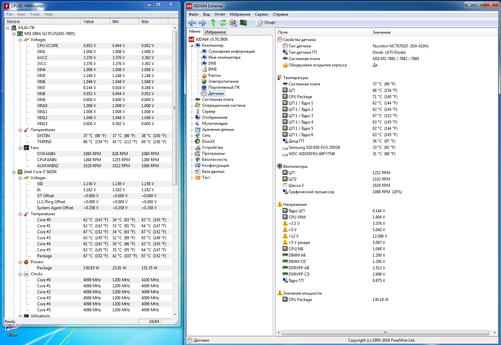Expand the Отображение node in AIDA64
This screenshot has height=345, width=501.
[x=192, y=118]
